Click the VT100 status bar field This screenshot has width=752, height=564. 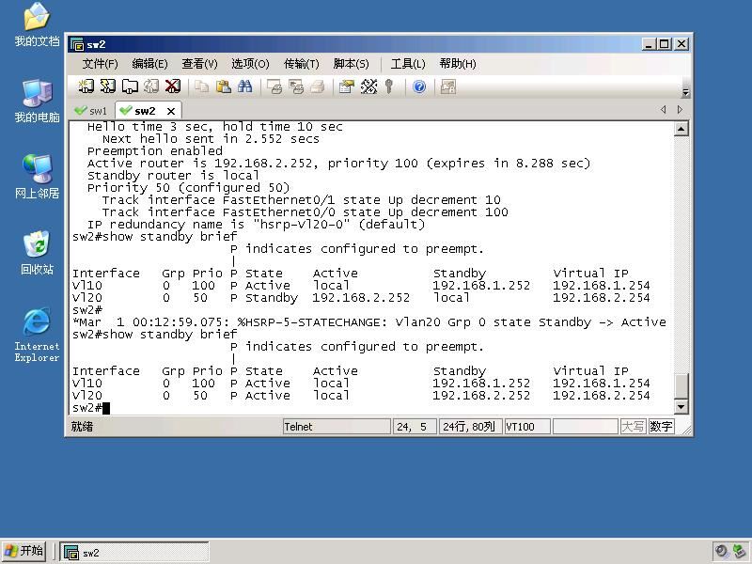click(527, 427)
